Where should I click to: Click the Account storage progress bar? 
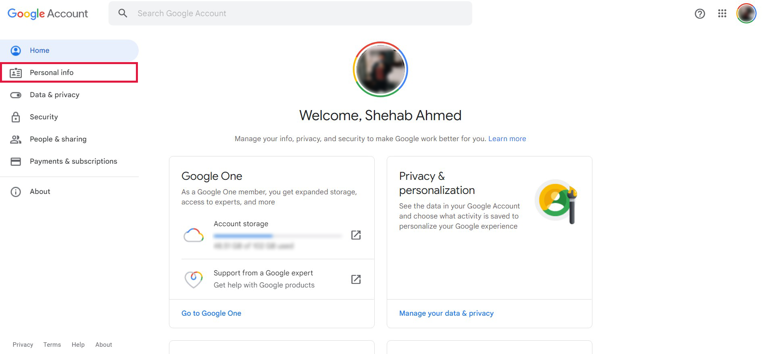(278, 236)
